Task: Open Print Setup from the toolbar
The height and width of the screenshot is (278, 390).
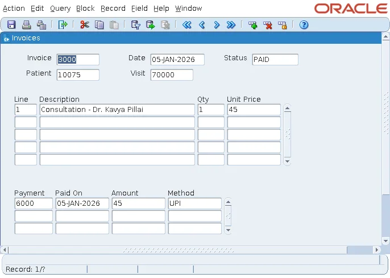Action: 42,25
